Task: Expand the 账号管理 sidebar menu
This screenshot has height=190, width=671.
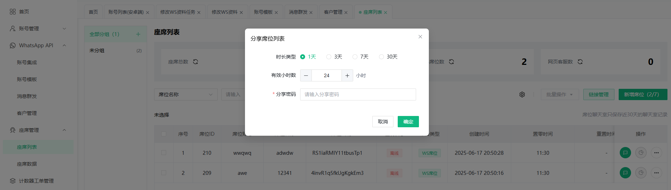Action: point(38,29)
